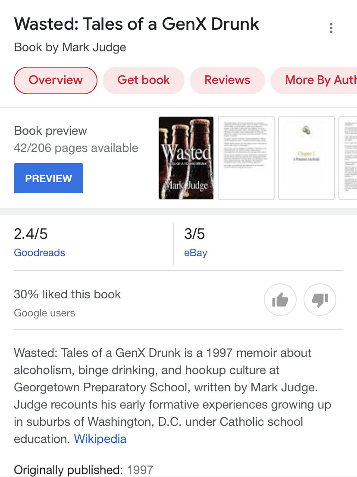
Task: Open the three-dot more options menu
Action: [x=331, y=28]
